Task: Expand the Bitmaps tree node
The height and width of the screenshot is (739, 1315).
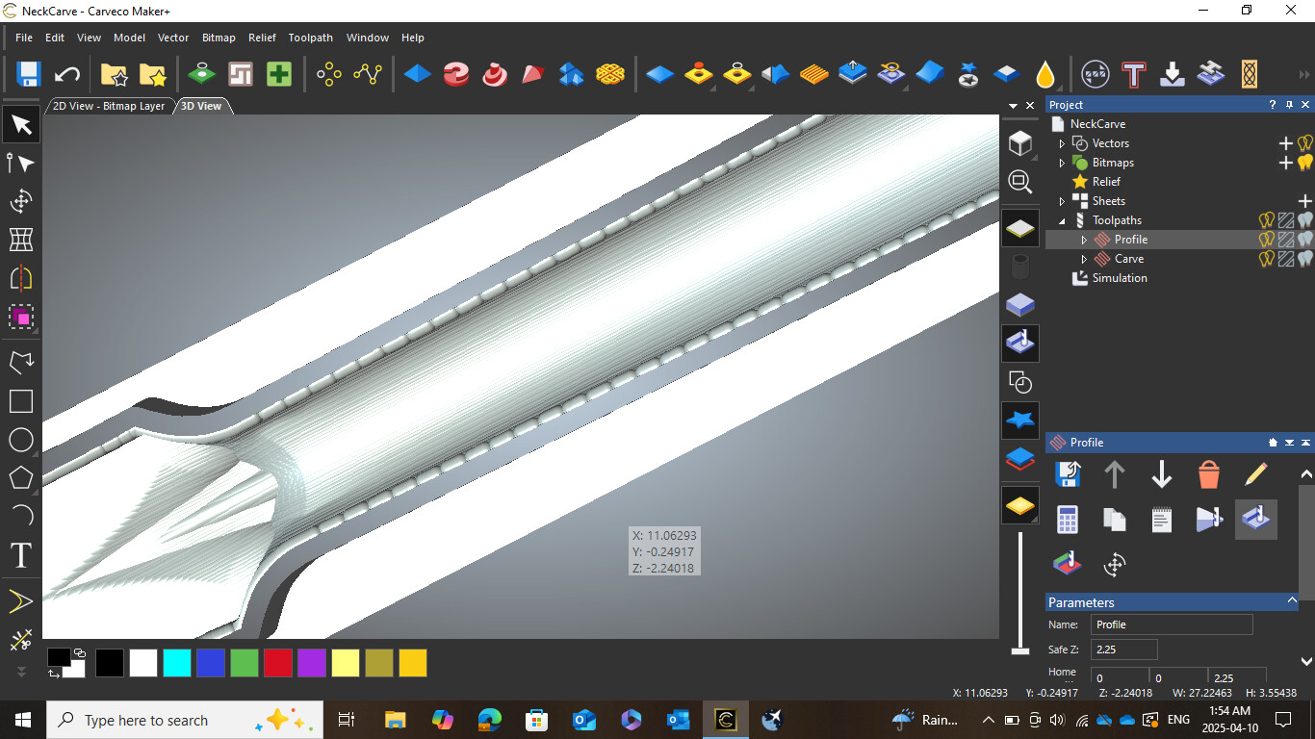Action: tap(1062, 163)
